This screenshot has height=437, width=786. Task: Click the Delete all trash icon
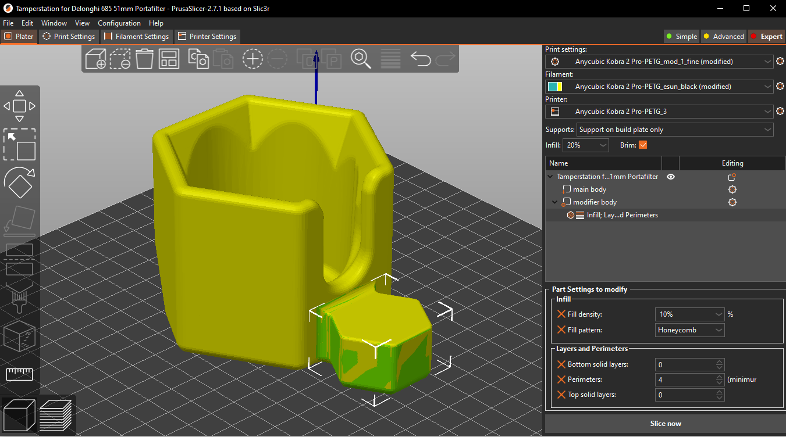(x=144, y=59)
